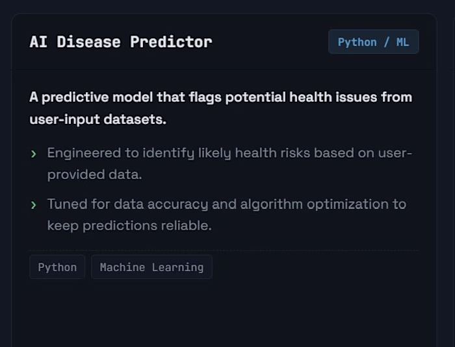This screenshot has width=455, height=347.
Task: Select the Machine Learning tag chip
Action: (x=151, y=267)
